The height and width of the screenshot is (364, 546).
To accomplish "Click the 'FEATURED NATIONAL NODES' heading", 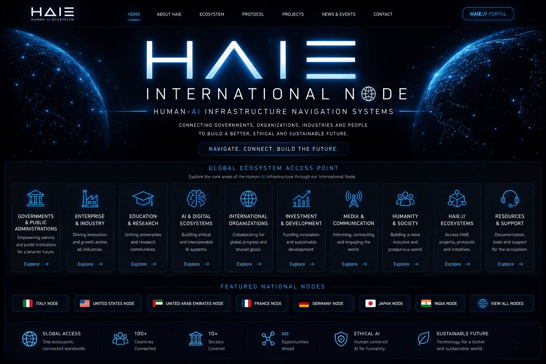I will [x=273, y=287].
